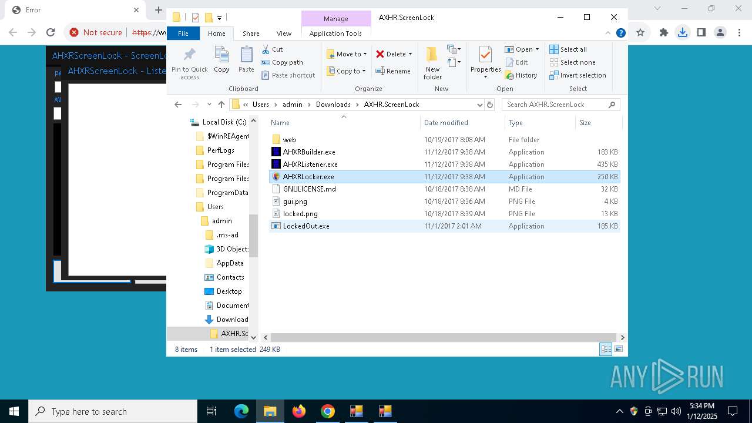This screenshot has height=423, width=752.
Task: Cut the selected file
Action: point(272,49)
